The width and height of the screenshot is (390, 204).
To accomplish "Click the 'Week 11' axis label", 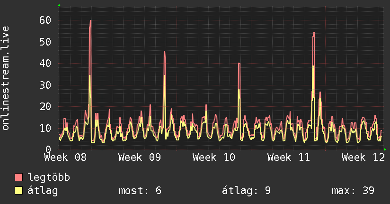I will tap(289, 158).
